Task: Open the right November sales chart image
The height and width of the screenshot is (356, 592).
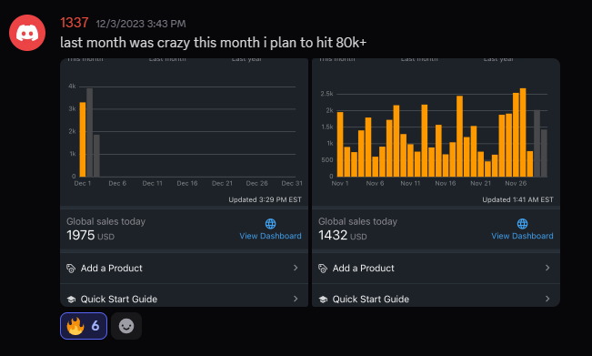Action: [436, 182]
